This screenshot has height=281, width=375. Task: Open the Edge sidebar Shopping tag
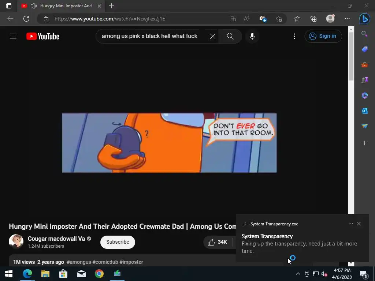(x=364, y=49)
